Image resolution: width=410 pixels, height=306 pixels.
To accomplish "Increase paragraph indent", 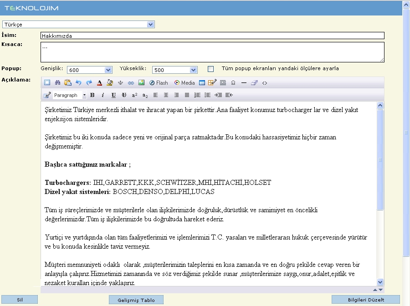I will tap(218, 95).
